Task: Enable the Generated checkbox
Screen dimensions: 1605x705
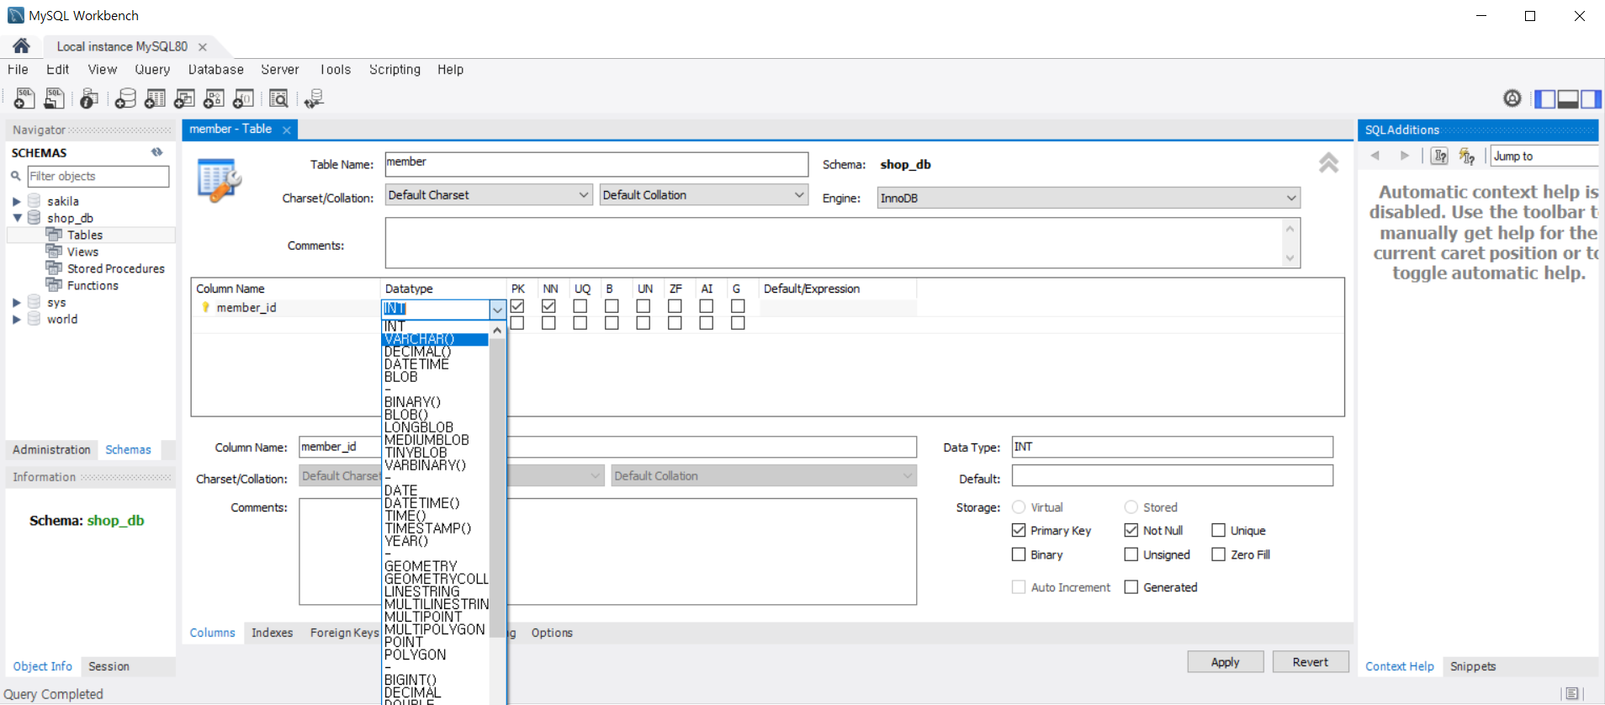Action: click(x=1131, y=587)
